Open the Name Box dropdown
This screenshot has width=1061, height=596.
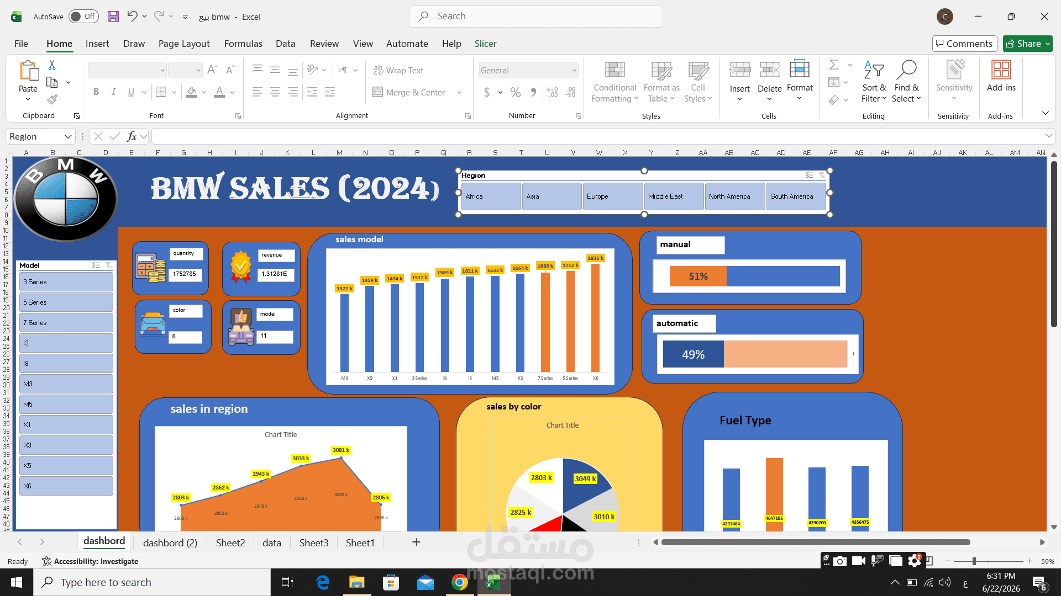68,136
